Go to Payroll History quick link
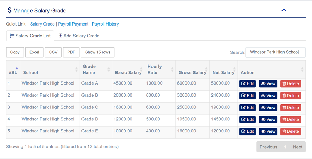Viewport: 312px width, 159px height. pos(105,24)
